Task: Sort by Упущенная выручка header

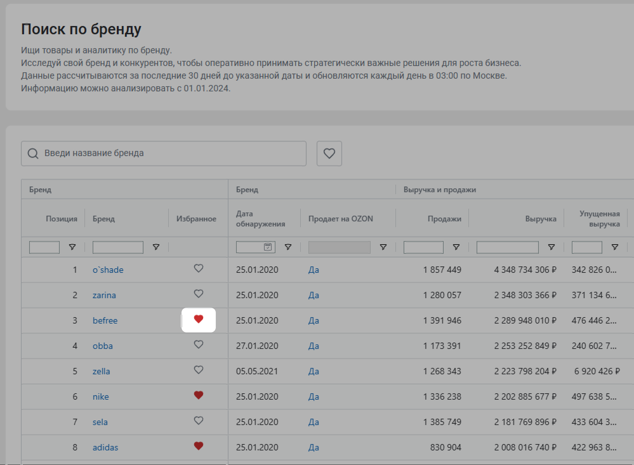Action: [x=599, y=219]
